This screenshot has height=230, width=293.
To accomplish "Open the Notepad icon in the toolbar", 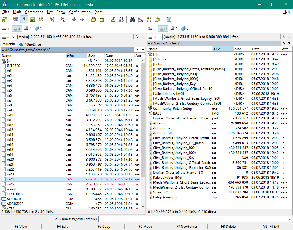I will (169, 20).
